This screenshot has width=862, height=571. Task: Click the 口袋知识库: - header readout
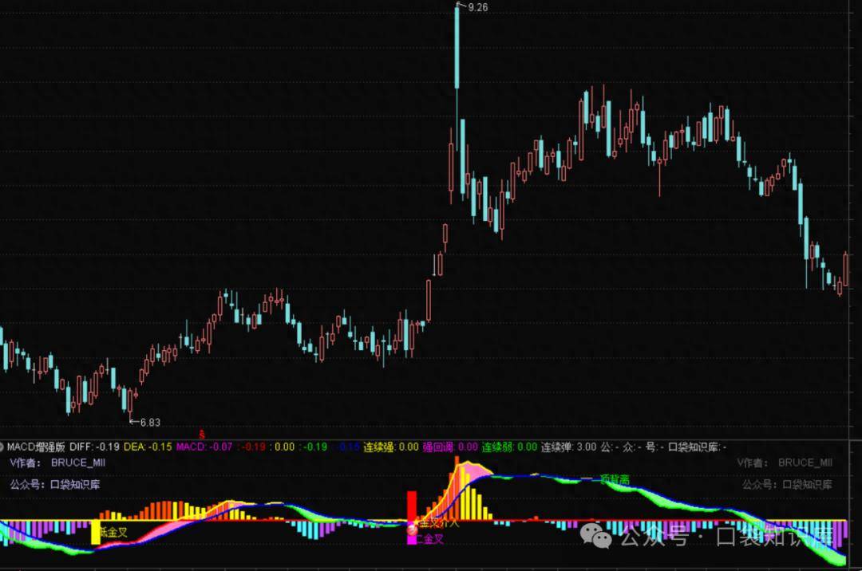point(697,447)
